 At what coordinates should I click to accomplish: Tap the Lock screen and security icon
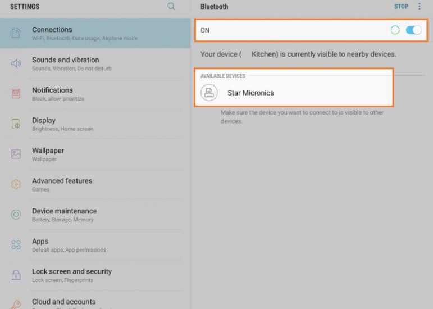tap(16, 275)
